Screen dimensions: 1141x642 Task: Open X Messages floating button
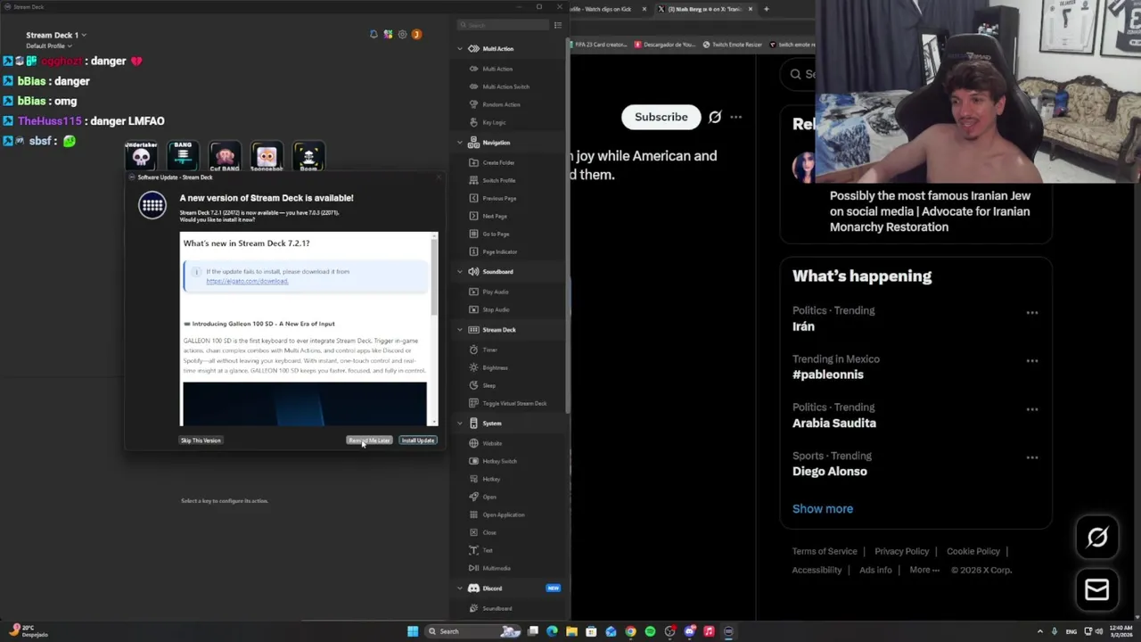click(1097, 589)
